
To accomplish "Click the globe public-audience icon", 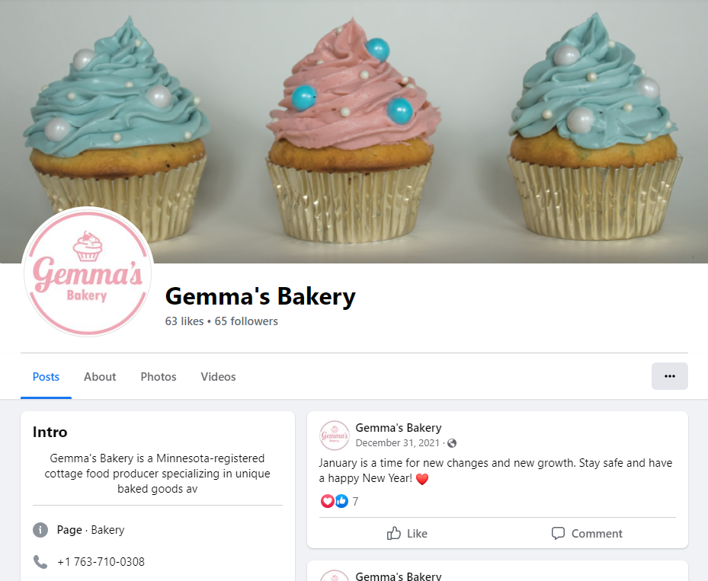I will pyautogui.click(x=451, y=443).
